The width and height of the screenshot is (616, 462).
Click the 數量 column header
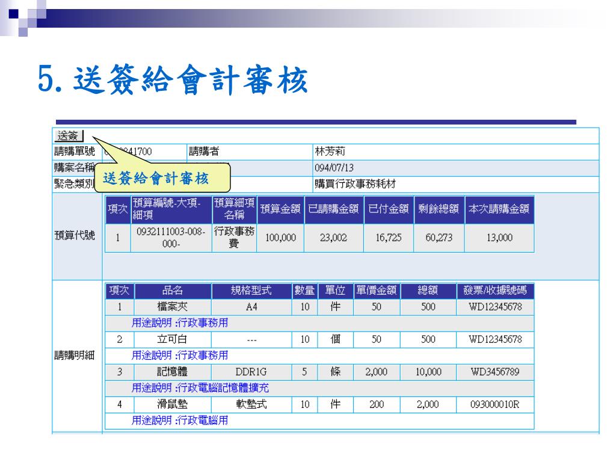pos(304,291)
